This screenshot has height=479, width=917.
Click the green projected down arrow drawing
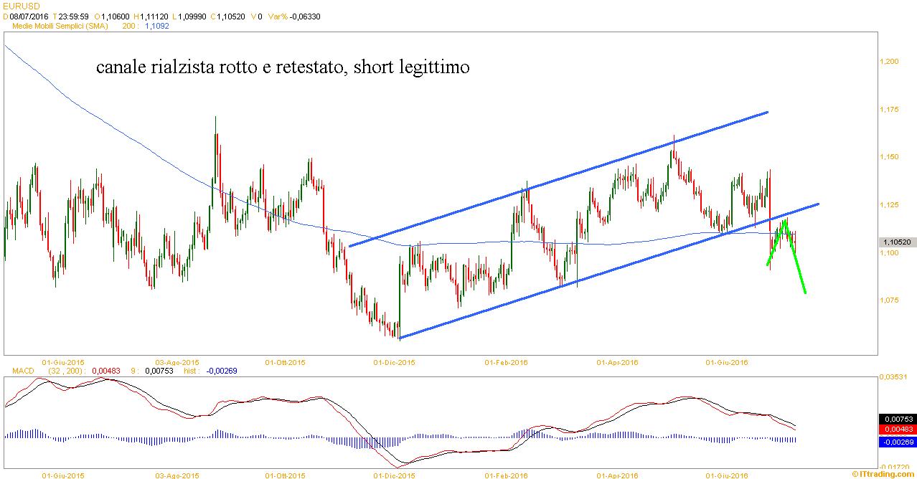pyautogui.click(x=796, y=260)
